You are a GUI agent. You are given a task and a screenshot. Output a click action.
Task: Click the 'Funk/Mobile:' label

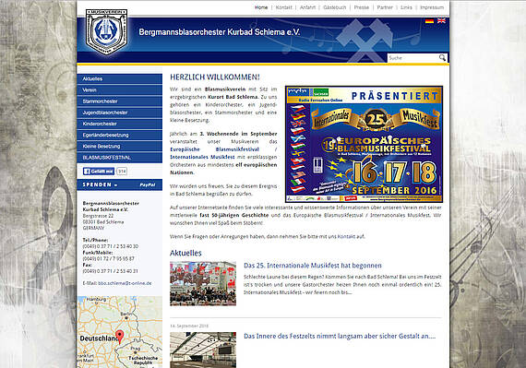tap(98, 253)
